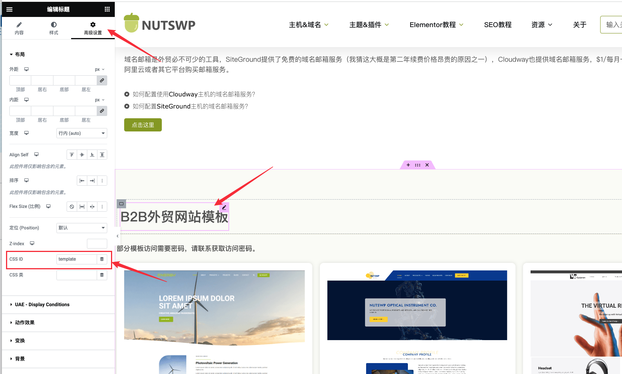Open dynamic tags icon beside CSS ID field
Screen dimensions: 622x374
(102, 259)
